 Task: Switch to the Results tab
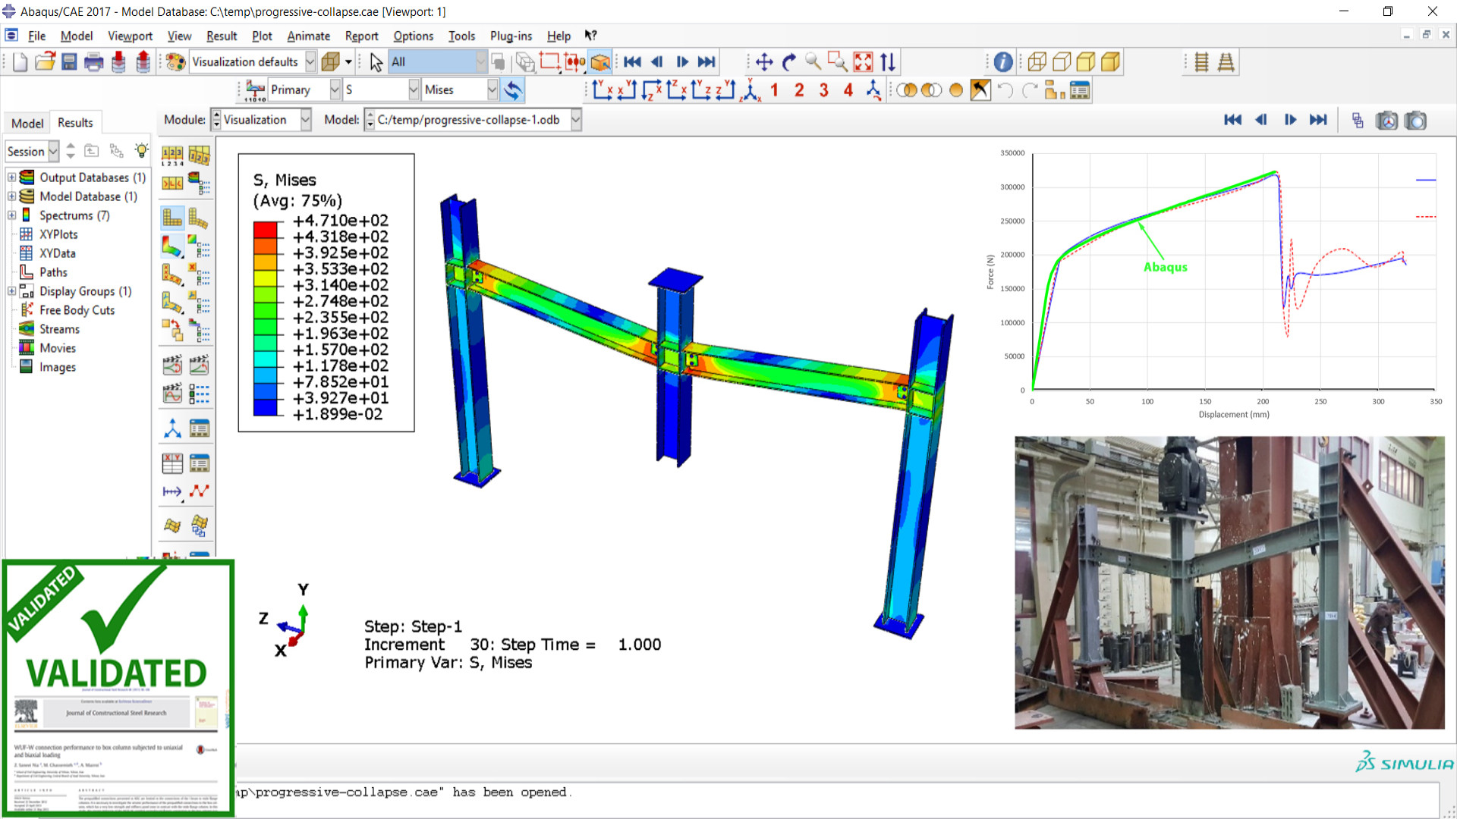[75, 122]
